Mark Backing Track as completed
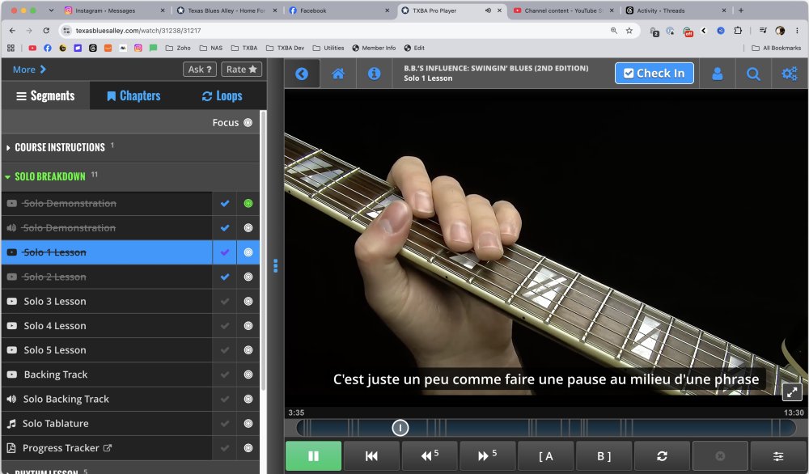The image size is (809, 474). pos(224,375)
